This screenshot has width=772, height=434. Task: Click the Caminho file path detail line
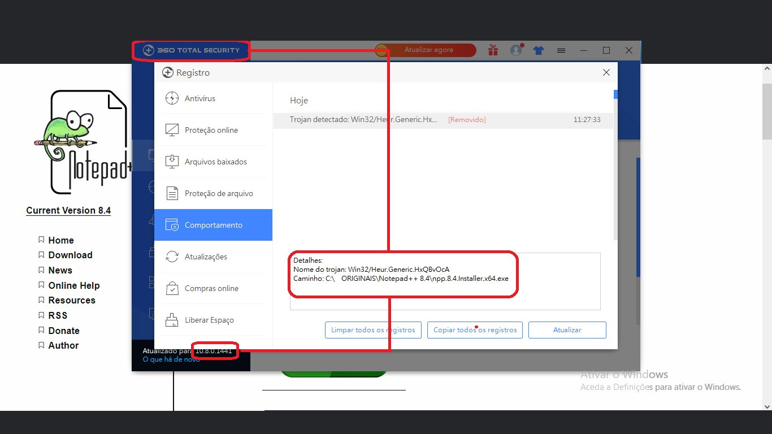[x=401, y=279]
